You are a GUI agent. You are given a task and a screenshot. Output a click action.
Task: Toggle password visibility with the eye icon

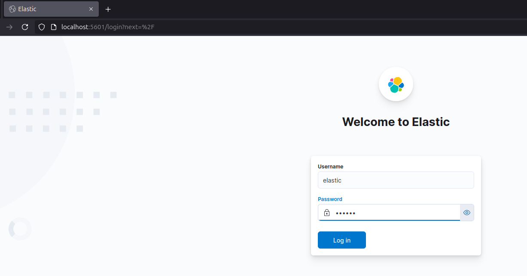click(467, 213)
